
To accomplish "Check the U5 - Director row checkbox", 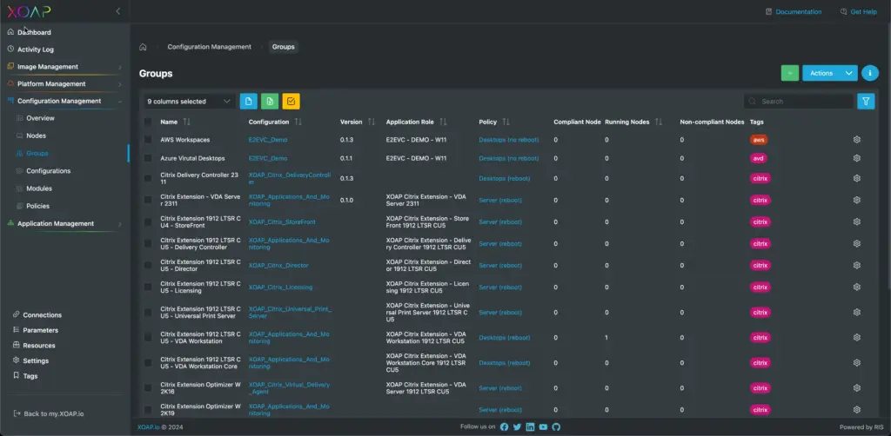I will click(148, 266).
